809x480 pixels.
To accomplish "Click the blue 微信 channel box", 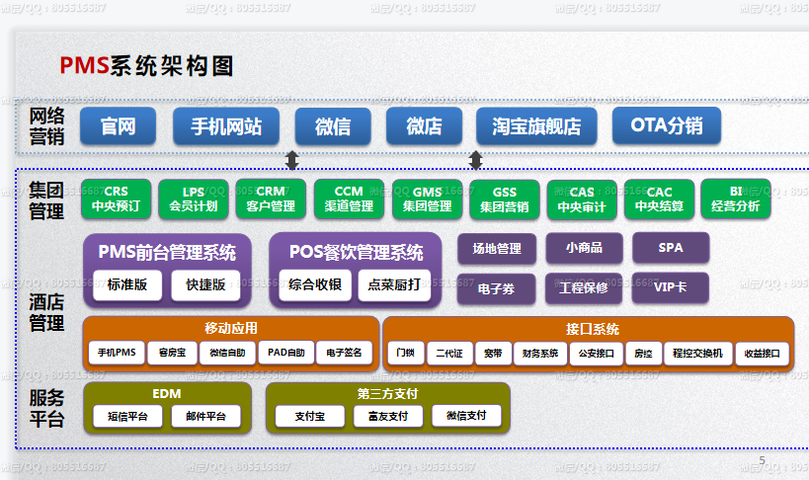I will pos(333,126).
